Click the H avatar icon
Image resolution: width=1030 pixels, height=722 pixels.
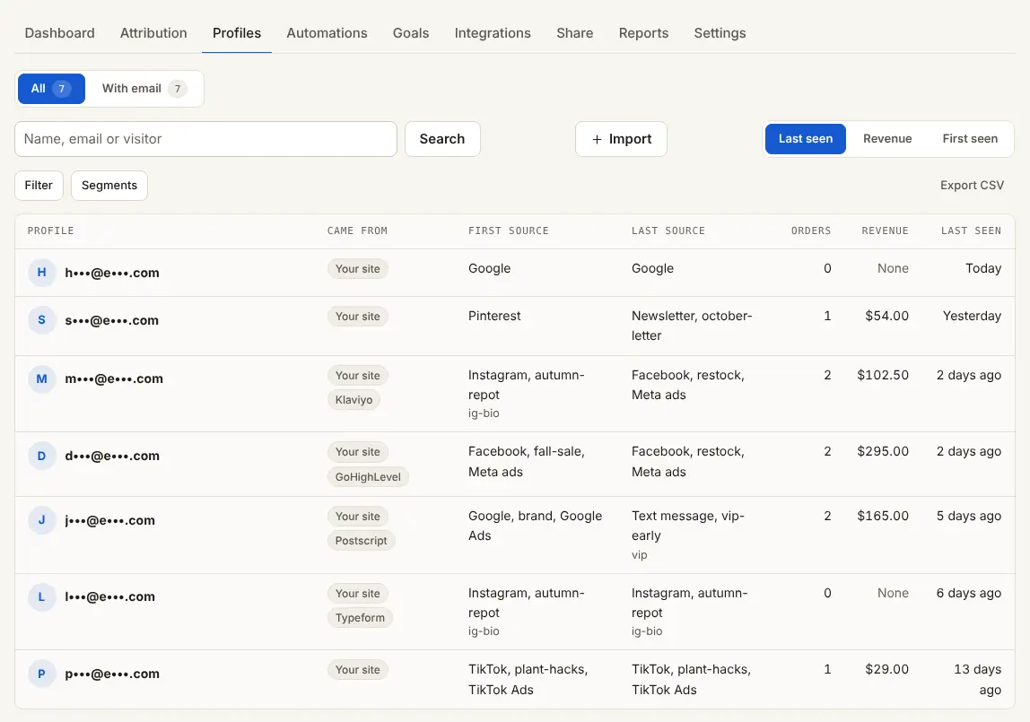coord(41,273)
